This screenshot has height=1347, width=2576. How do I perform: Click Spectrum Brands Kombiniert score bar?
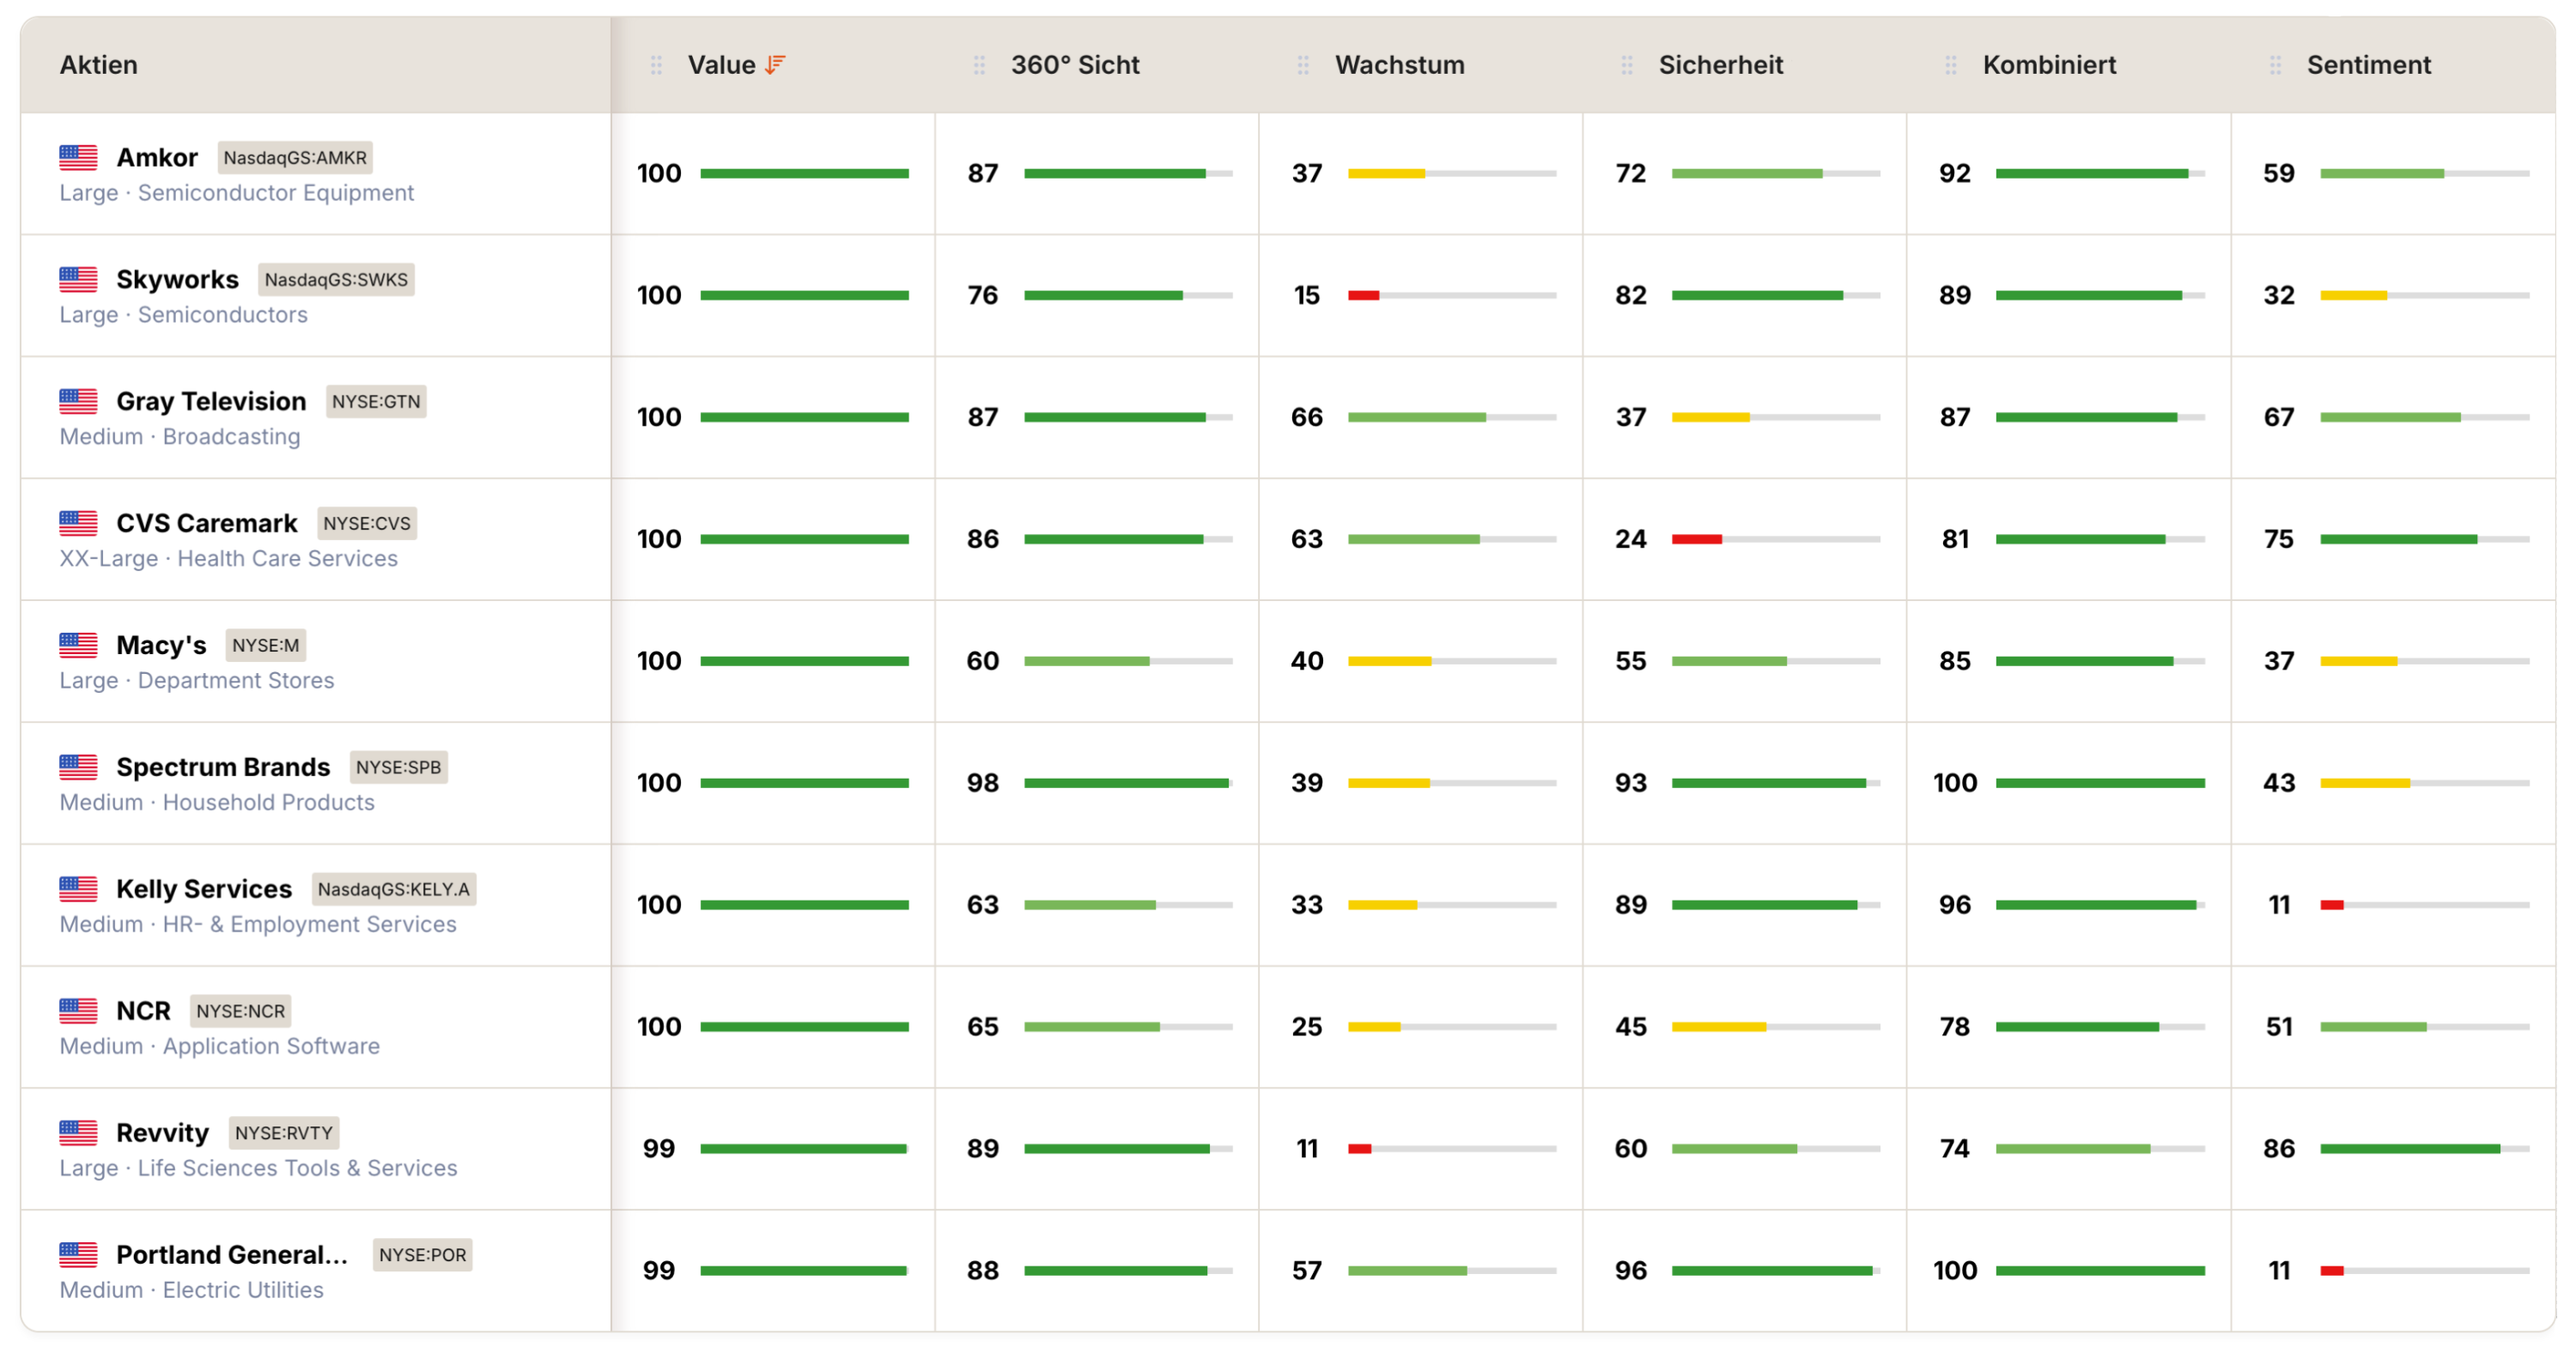point(2099,783)
